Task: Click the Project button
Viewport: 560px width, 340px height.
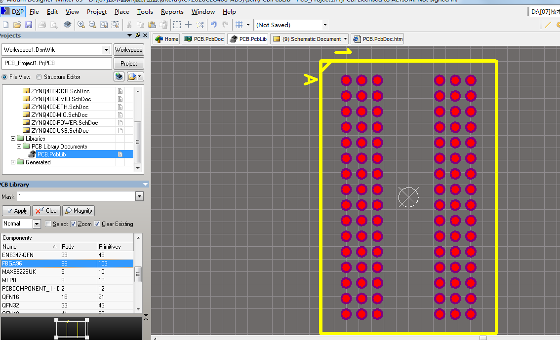Action: point(128,64)
